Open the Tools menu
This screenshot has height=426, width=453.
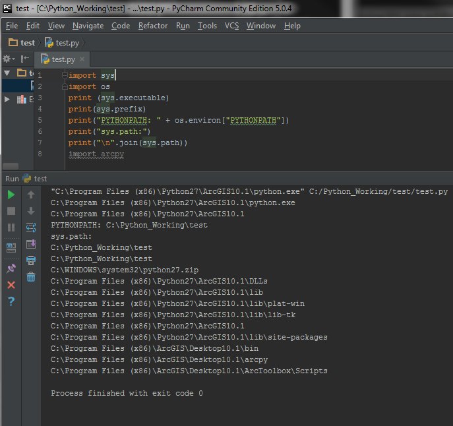click(207, 26)
